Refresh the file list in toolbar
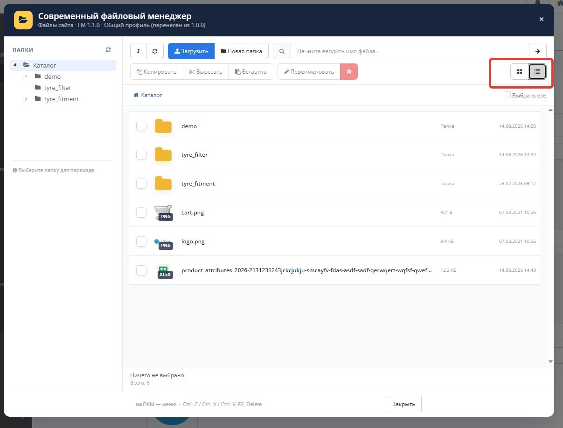The width and height of the screenshot is (563, 428). (155, 51)
